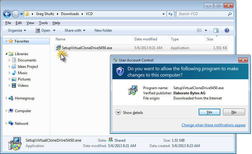Open the view options dropdown arrow
Screen dimensions: 252x154
(206, 30)
